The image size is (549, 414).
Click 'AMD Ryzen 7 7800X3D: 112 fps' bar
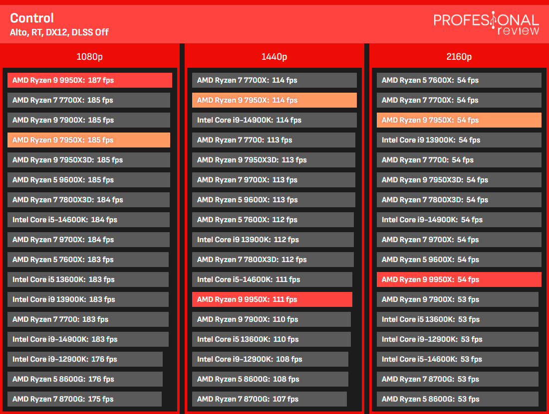pos(273,259)
